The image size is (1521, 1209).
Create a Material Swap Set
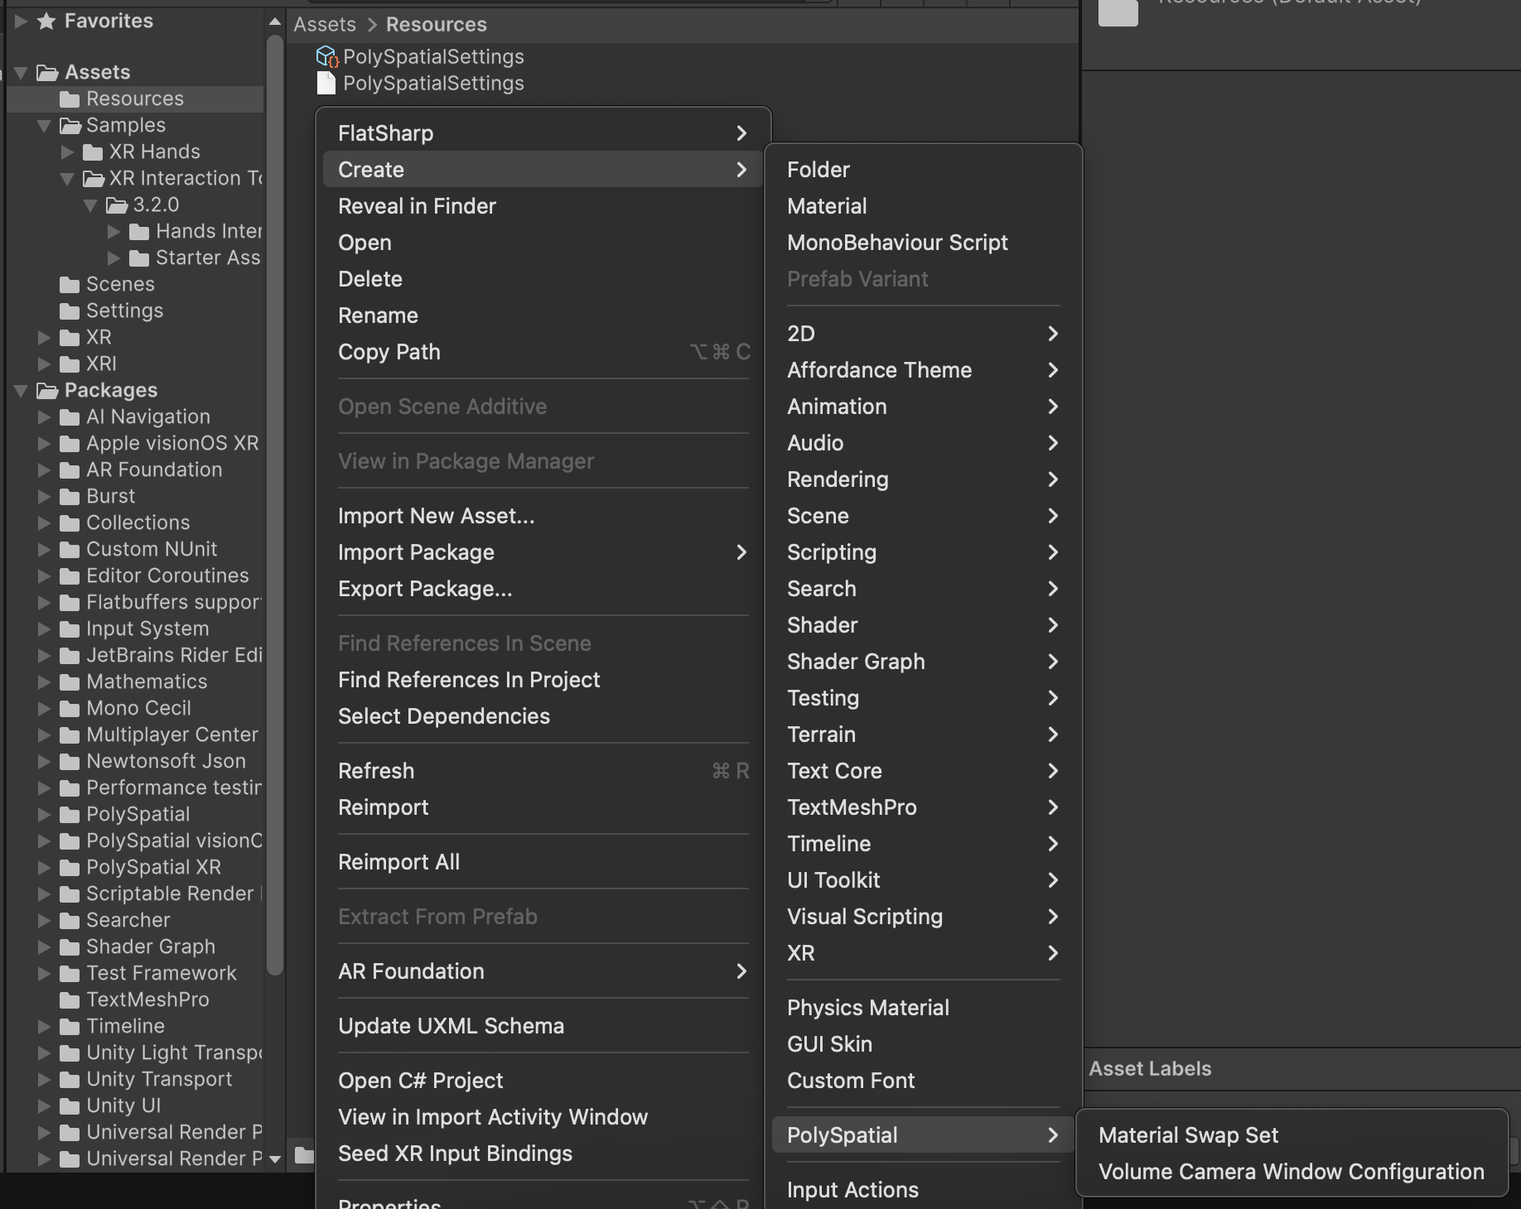pyautogui.click(x=1292, y=1135)
